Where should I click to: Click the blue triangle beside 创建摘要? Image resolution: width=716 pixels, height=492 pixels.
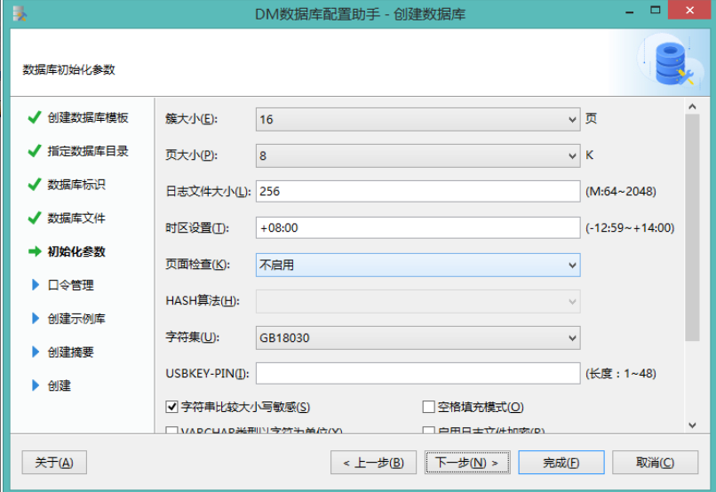(36, 352)
